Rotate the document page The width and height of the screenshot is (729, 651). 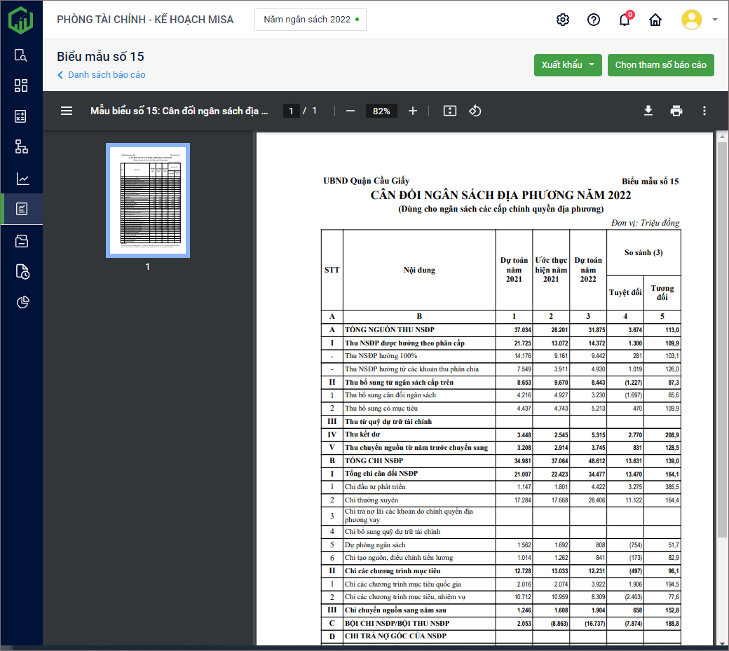tap(475, 111)
